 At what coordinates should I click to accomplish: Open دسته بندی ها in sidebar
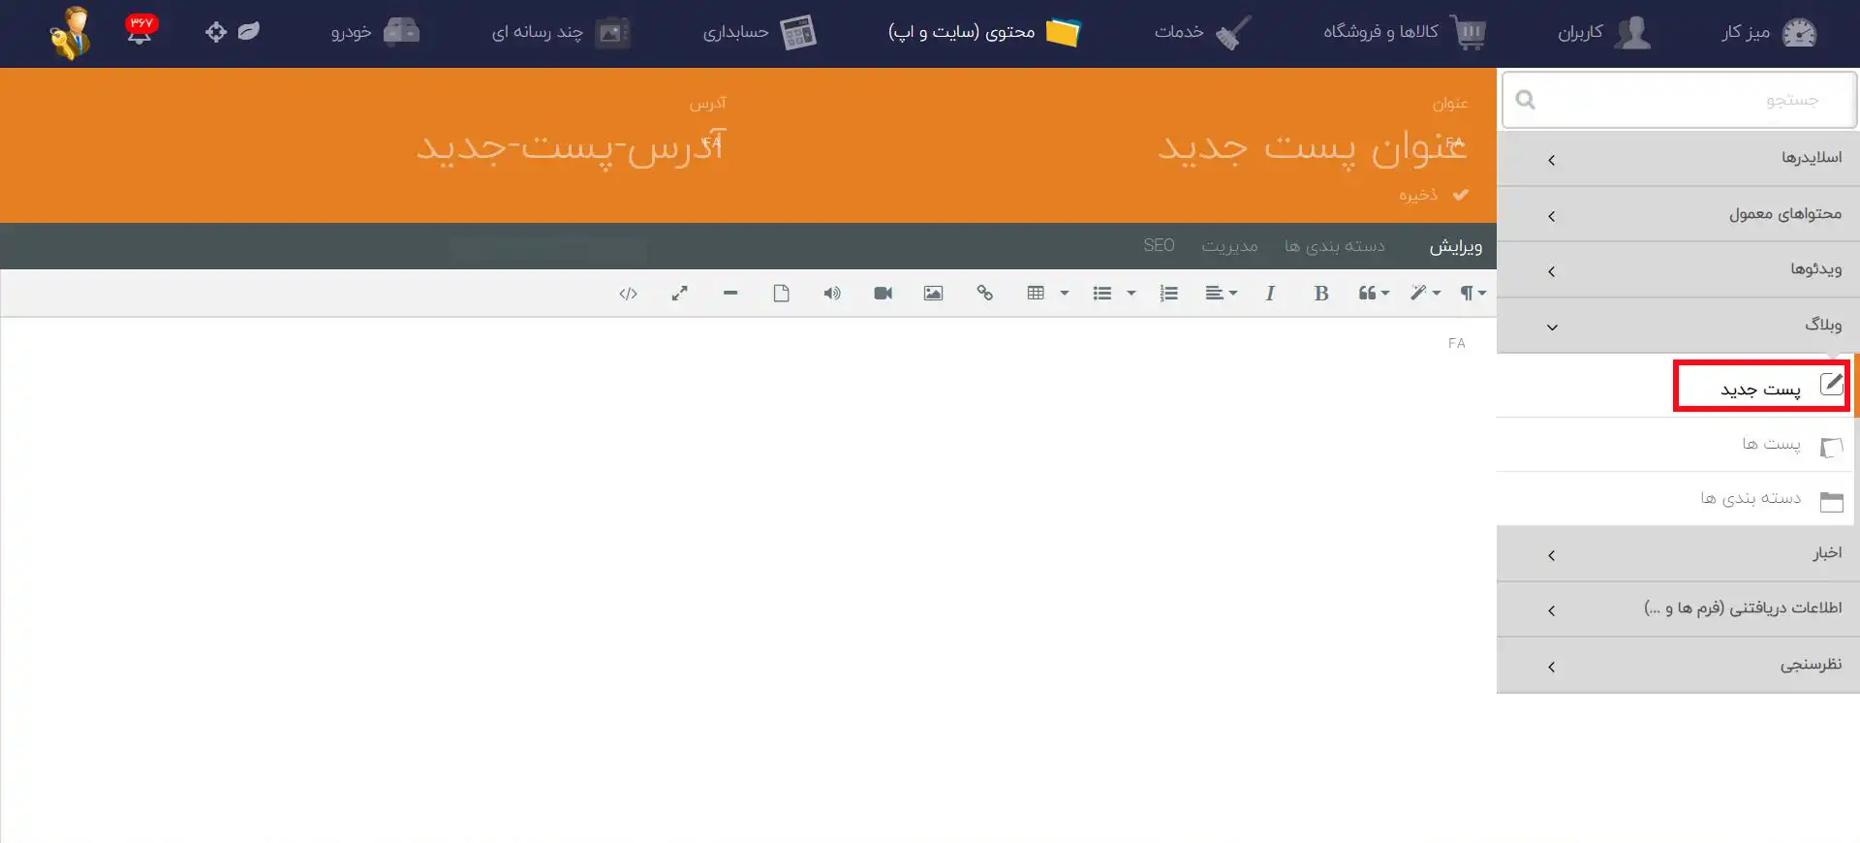[1674, 499]
